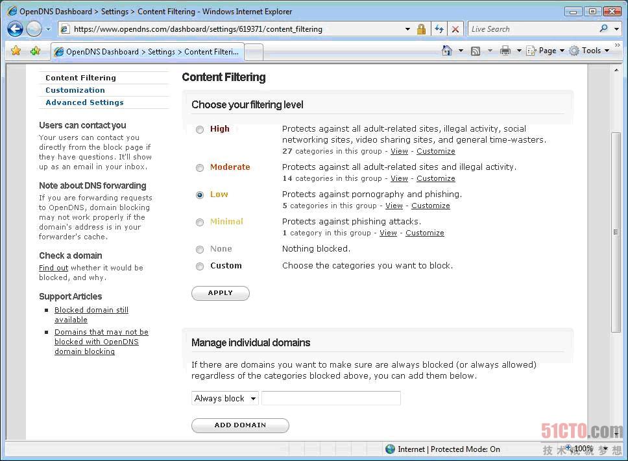The height and width of the screenshot is (461, 628).
Task: View the 14 categories in Moderate group
Action: (399, 178)
